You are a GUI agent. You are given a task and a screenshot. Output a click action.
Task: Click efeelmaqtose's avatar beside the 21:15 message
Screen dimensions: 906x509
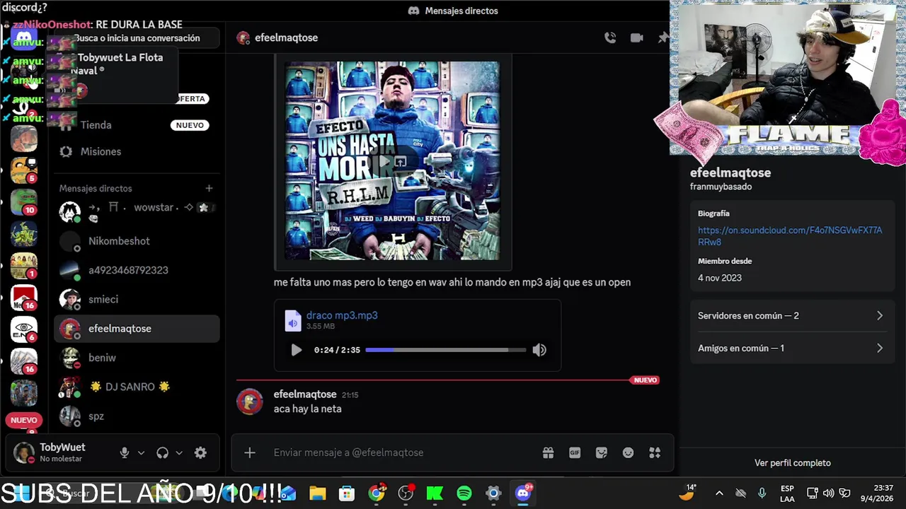tap(249, 402)
